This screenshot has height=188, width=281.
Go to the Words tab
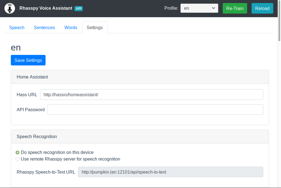click(x=71, y=27)
